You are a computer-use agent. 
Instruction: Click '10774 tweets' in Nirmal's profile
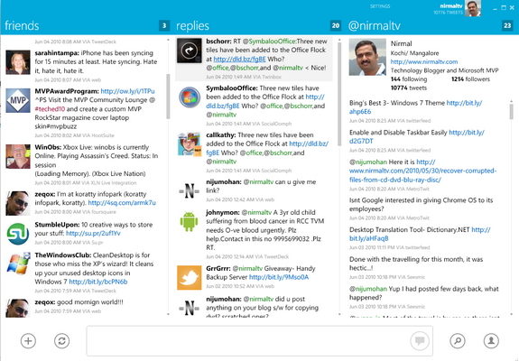(409, 88)
